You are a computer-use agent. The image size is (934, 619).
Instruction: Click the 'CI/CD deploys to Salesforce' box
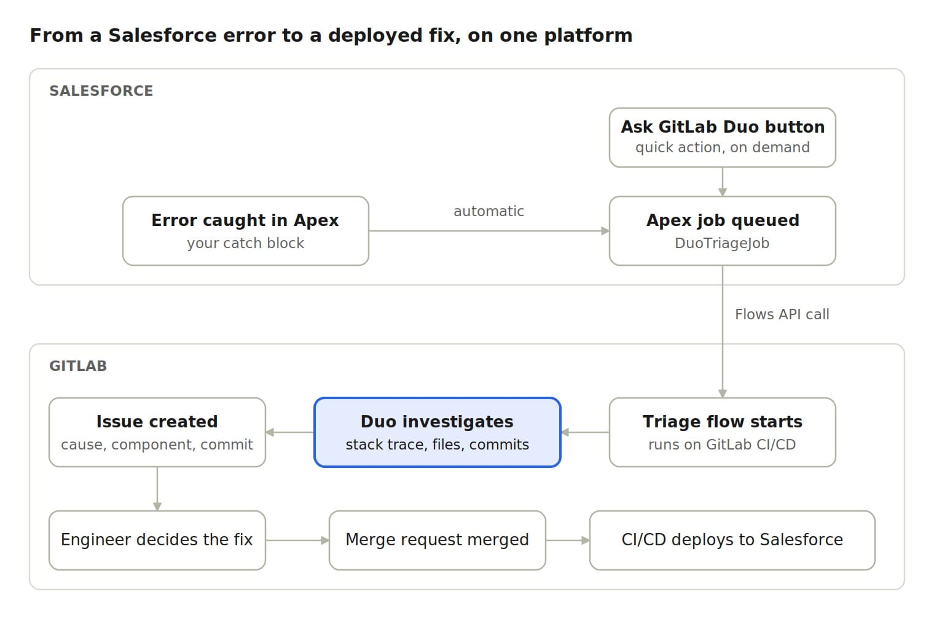pos(732,540)
